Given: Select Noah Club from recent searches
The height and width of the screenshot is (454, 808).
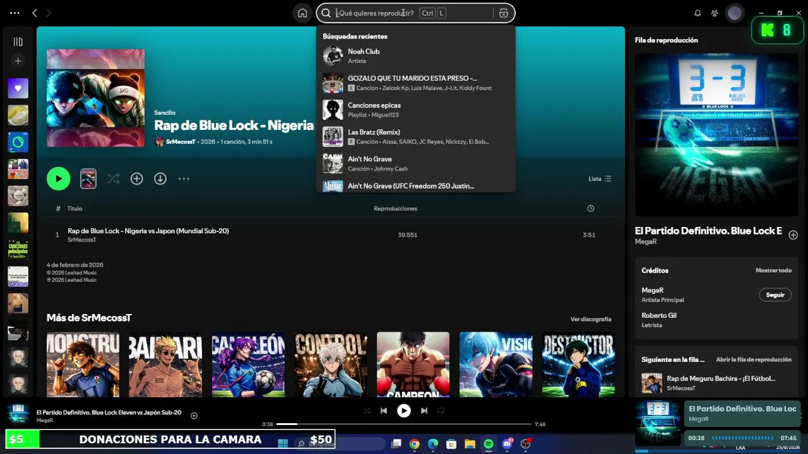Looking at the screenshot, I should [416, 55].
